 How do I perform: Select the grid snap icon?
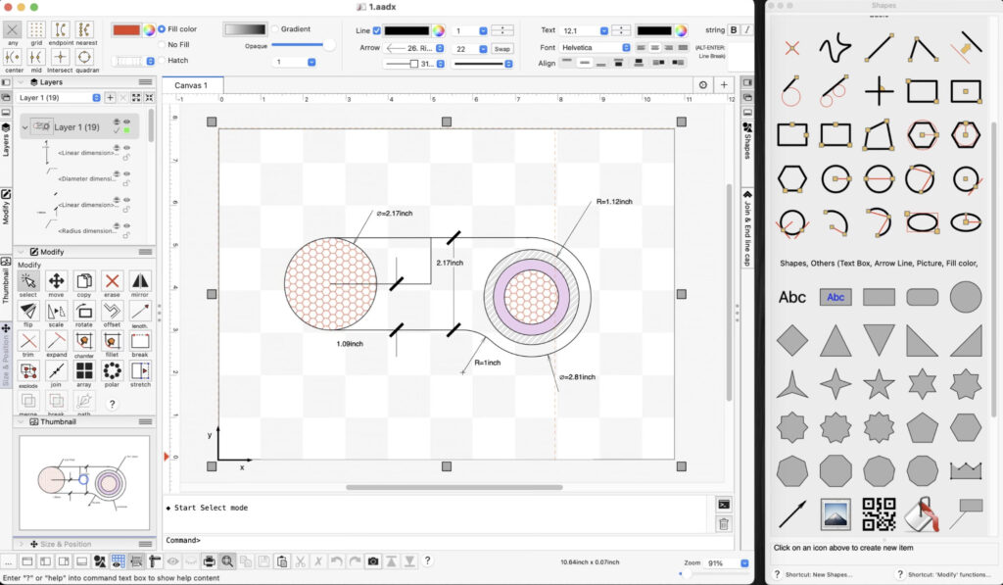(x=36, y=29)
